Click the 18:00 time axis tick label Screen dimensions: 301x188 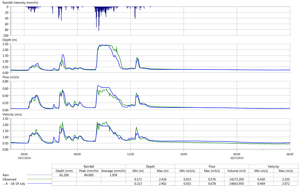pos(184,154)
